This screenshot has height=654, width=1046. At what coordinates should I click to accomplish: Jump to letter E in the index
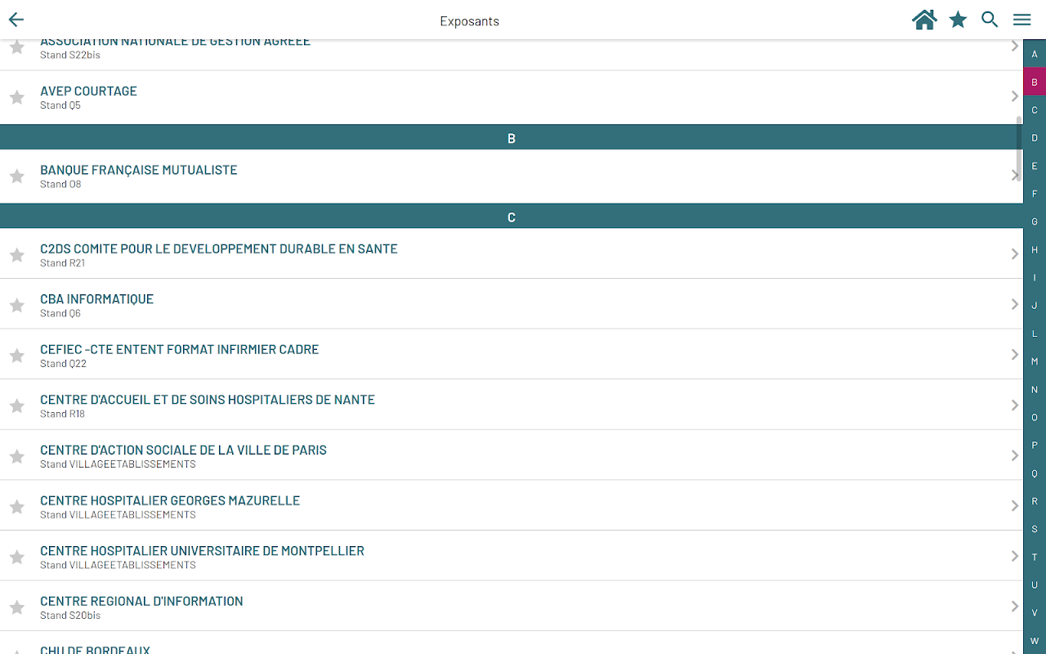(x=1035, y=166)
